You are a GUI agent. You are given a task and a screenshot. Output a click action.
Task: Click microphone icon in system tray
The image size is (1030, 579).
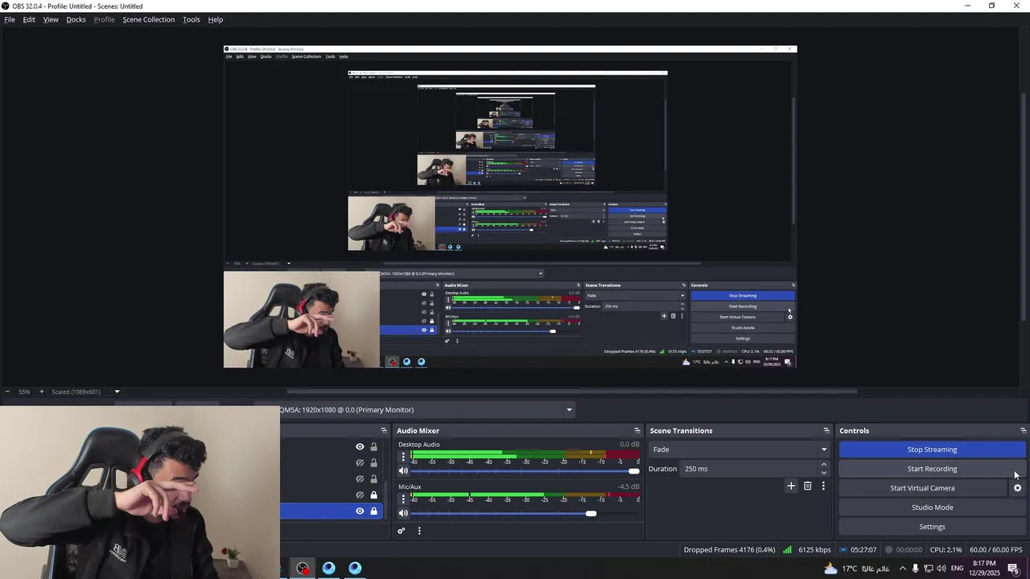click(916, 569)
